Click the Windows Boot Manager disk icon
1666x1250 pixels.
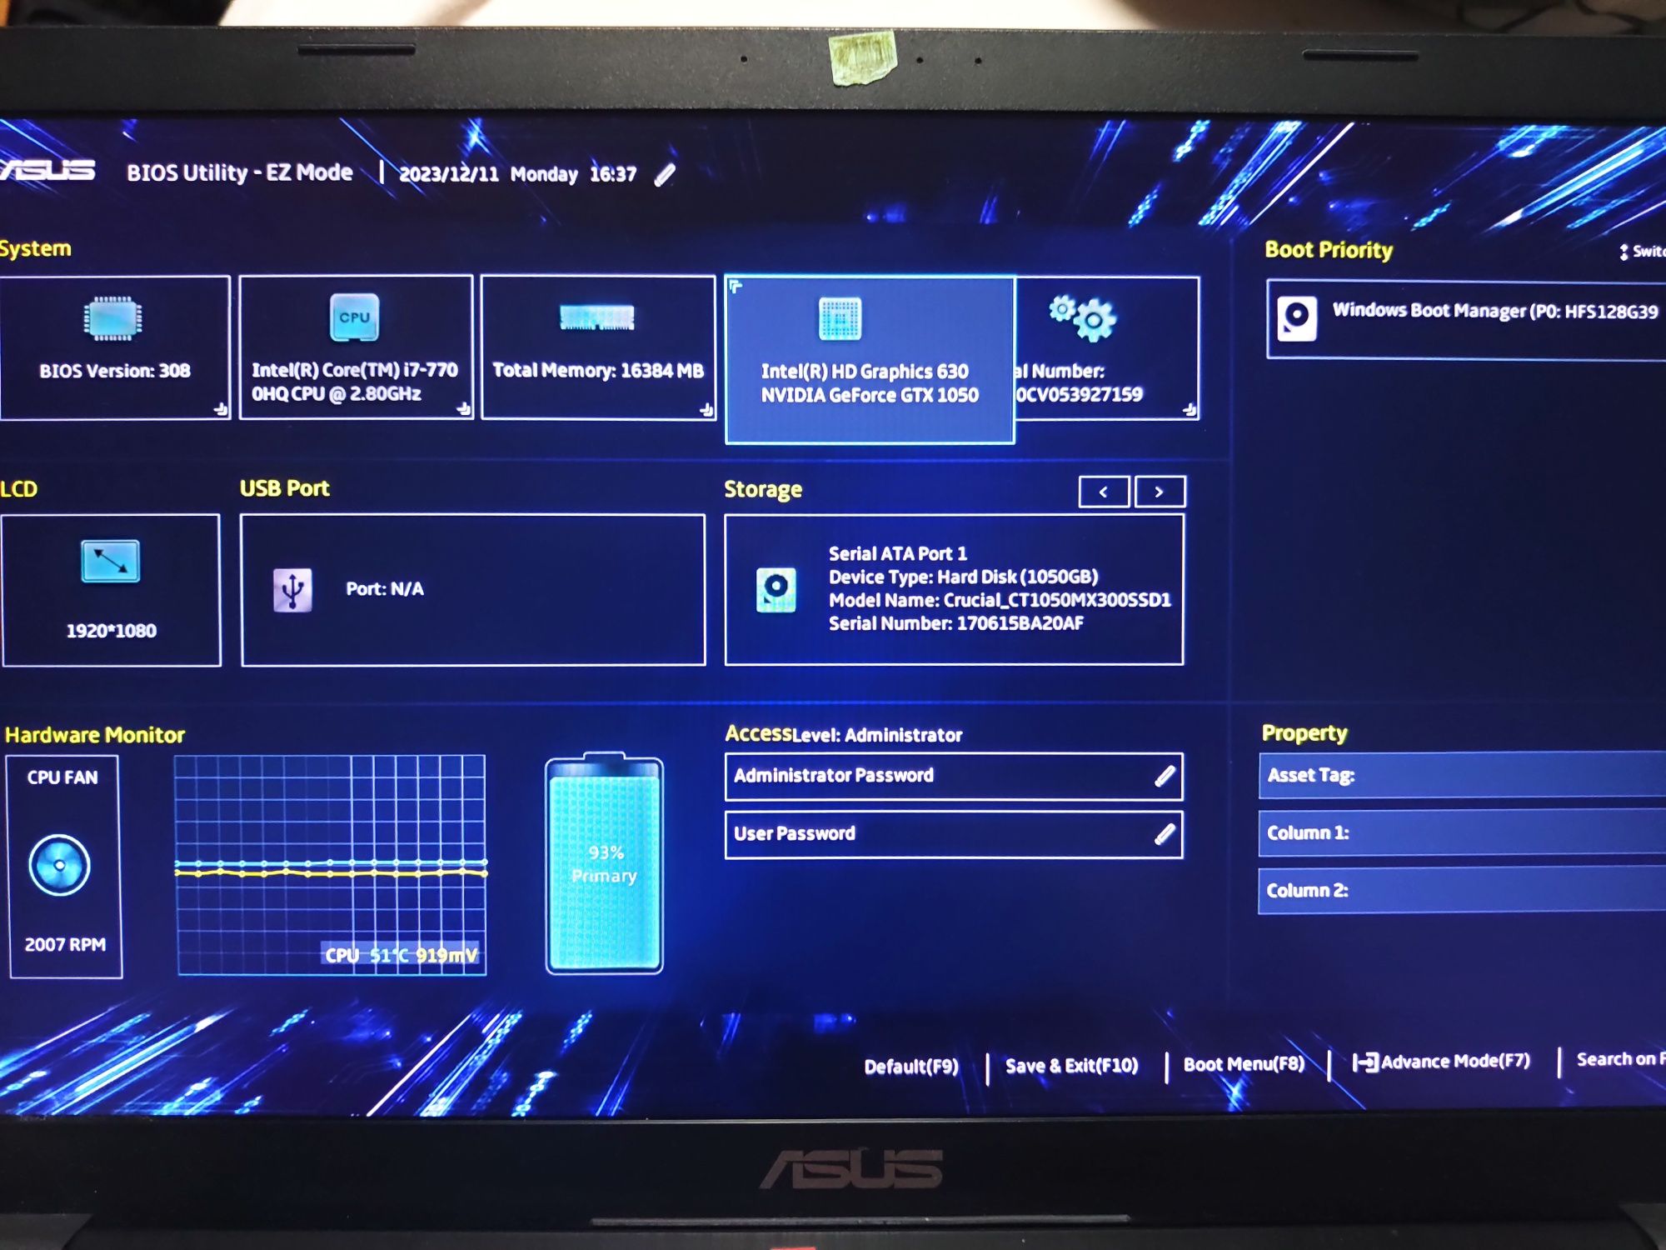click(1297, 319)
